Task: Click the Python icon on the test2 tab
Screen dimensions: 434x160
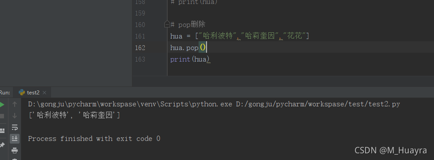Action: [22, 92]
